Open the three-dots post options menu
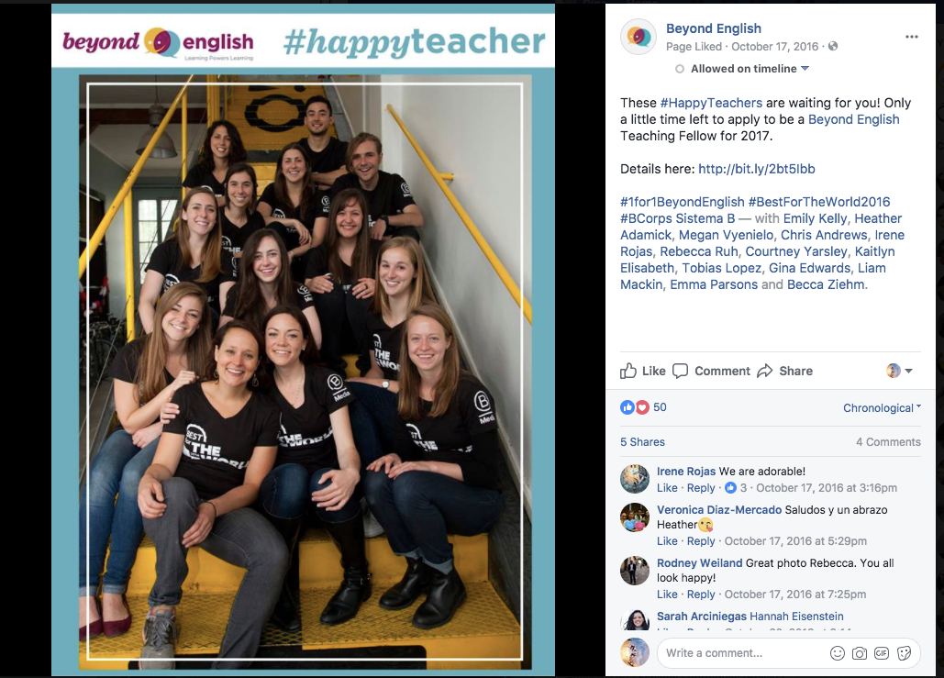The height and width of the screenshot is (678, 944). click(912, 37)
